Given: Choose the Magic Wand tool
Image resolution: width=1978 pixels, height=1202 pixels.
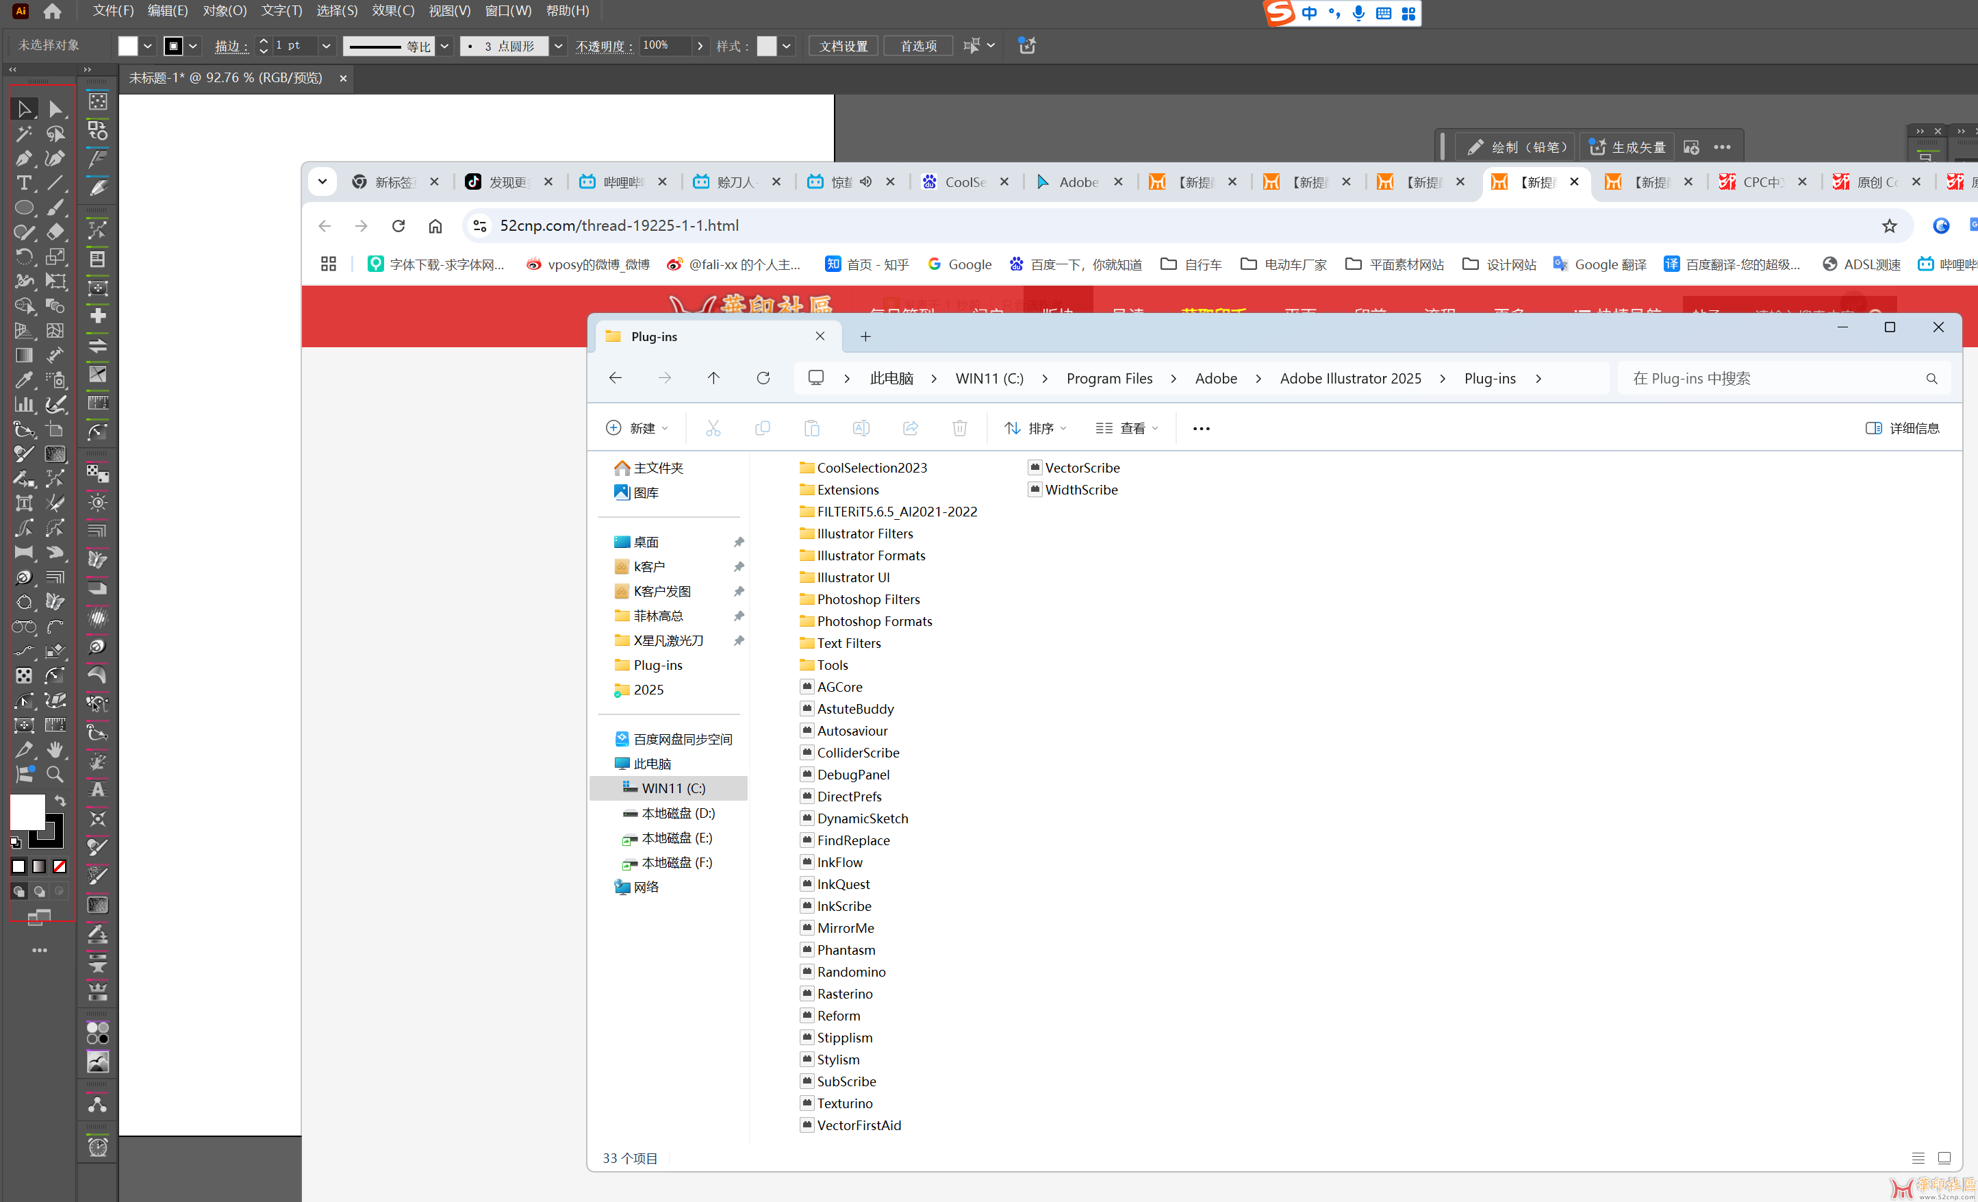Looking at the screenshot, I should pos(24,134).
